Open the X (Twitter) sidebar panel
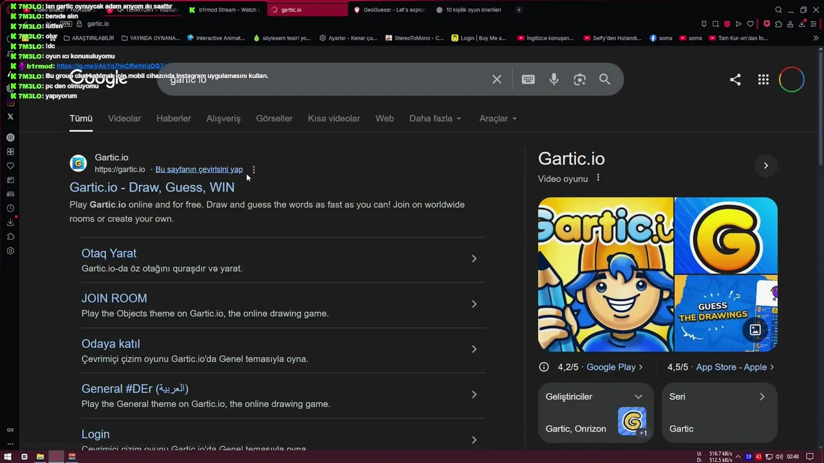 [x=10, y=116]
